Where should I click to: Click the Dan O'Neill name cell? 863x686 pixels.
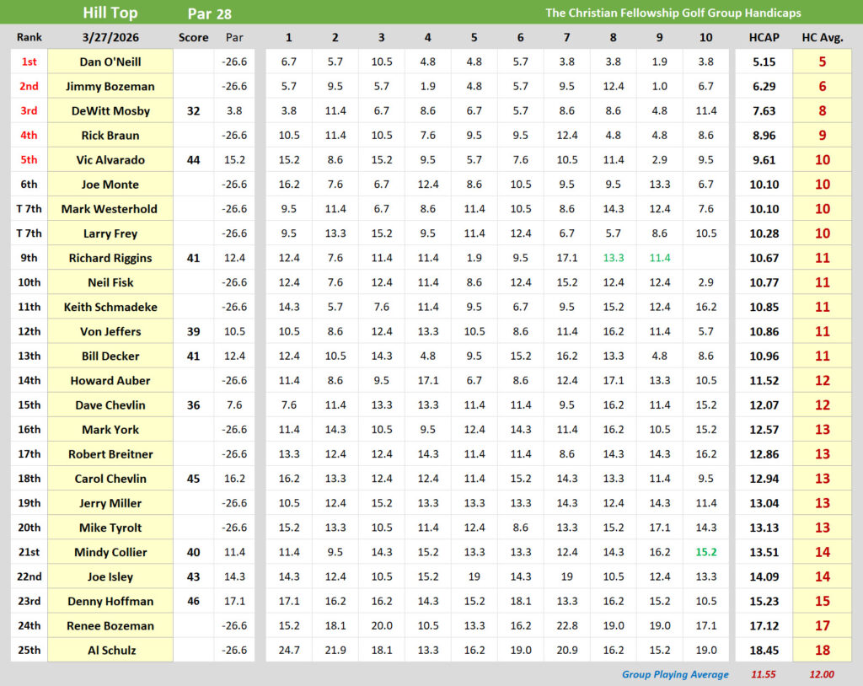(x=110, y=62)
